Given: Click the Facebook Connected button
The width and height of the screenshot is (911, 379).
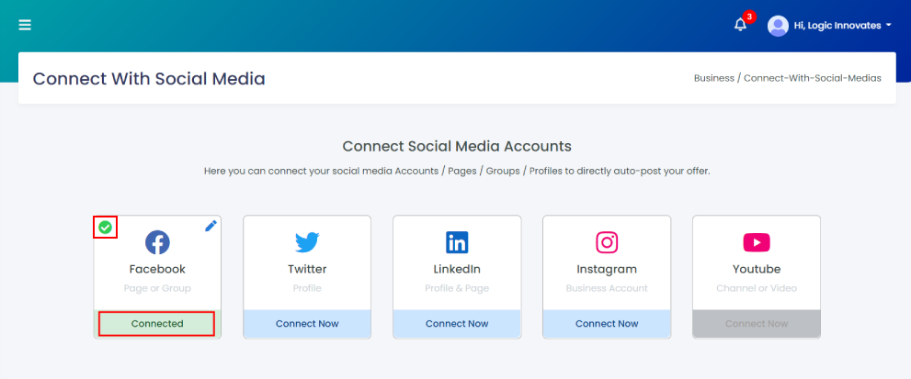Looking at the screenshot, I should 157,324.
